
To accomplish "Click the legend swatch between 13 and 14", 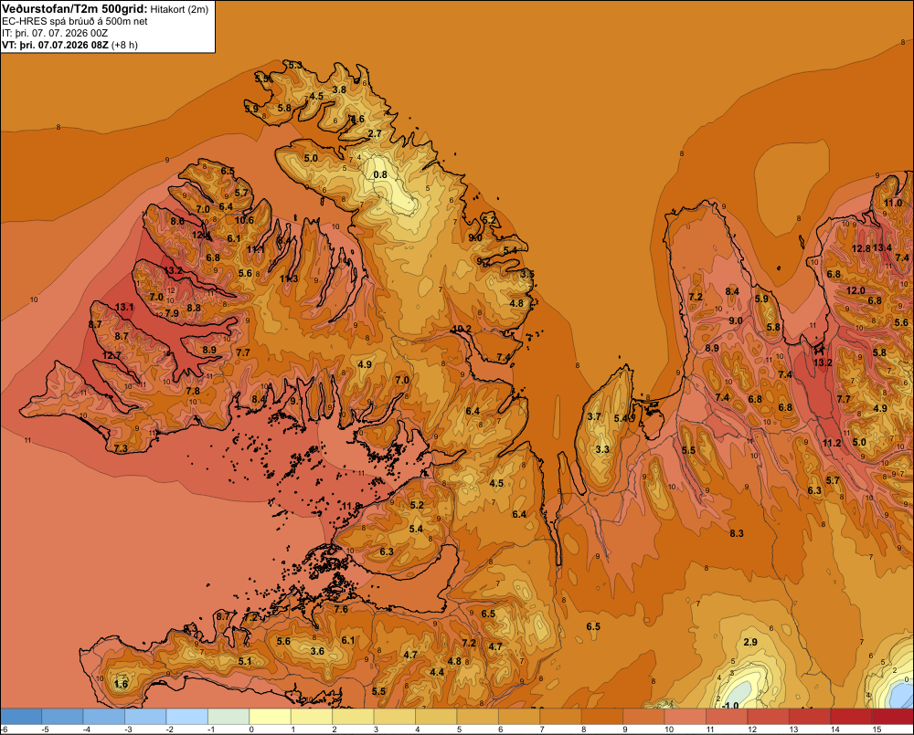I will [809, 717].
